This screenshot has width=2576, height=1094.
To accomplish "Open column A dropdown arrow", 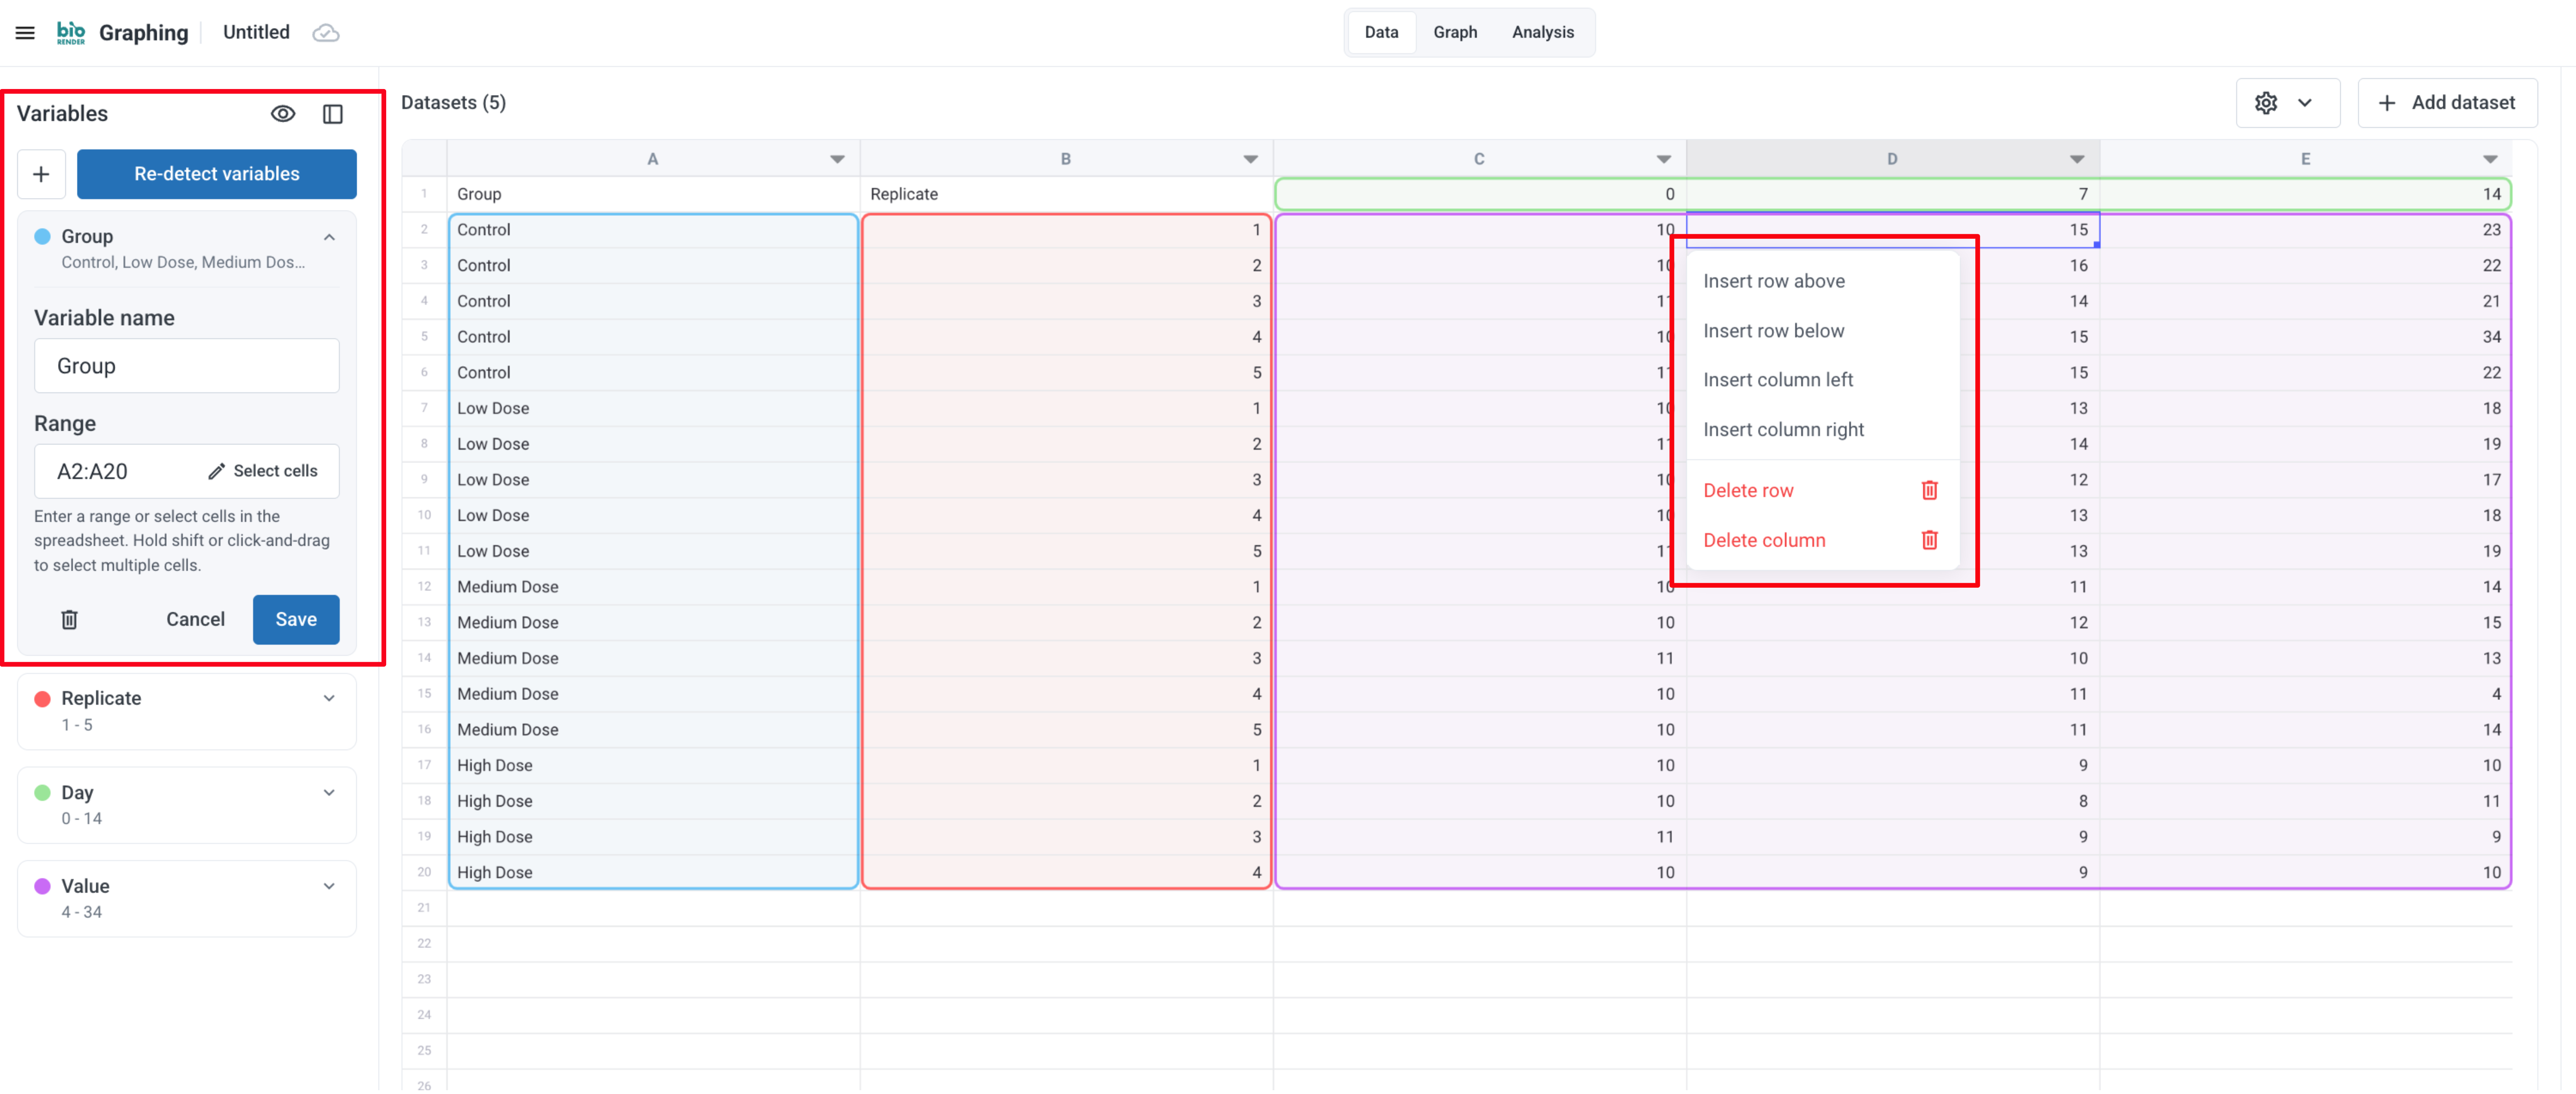I will pos(837,159).
